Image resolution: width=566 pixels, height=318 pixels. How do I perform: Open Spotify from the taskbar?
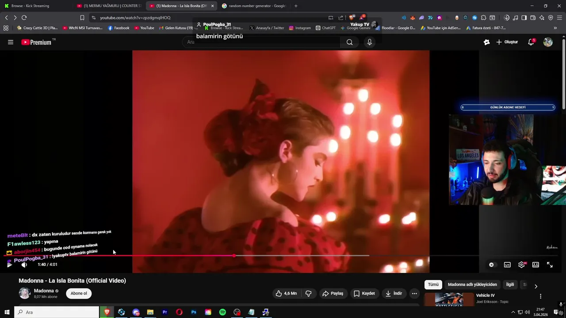click(x=222, y=312)
